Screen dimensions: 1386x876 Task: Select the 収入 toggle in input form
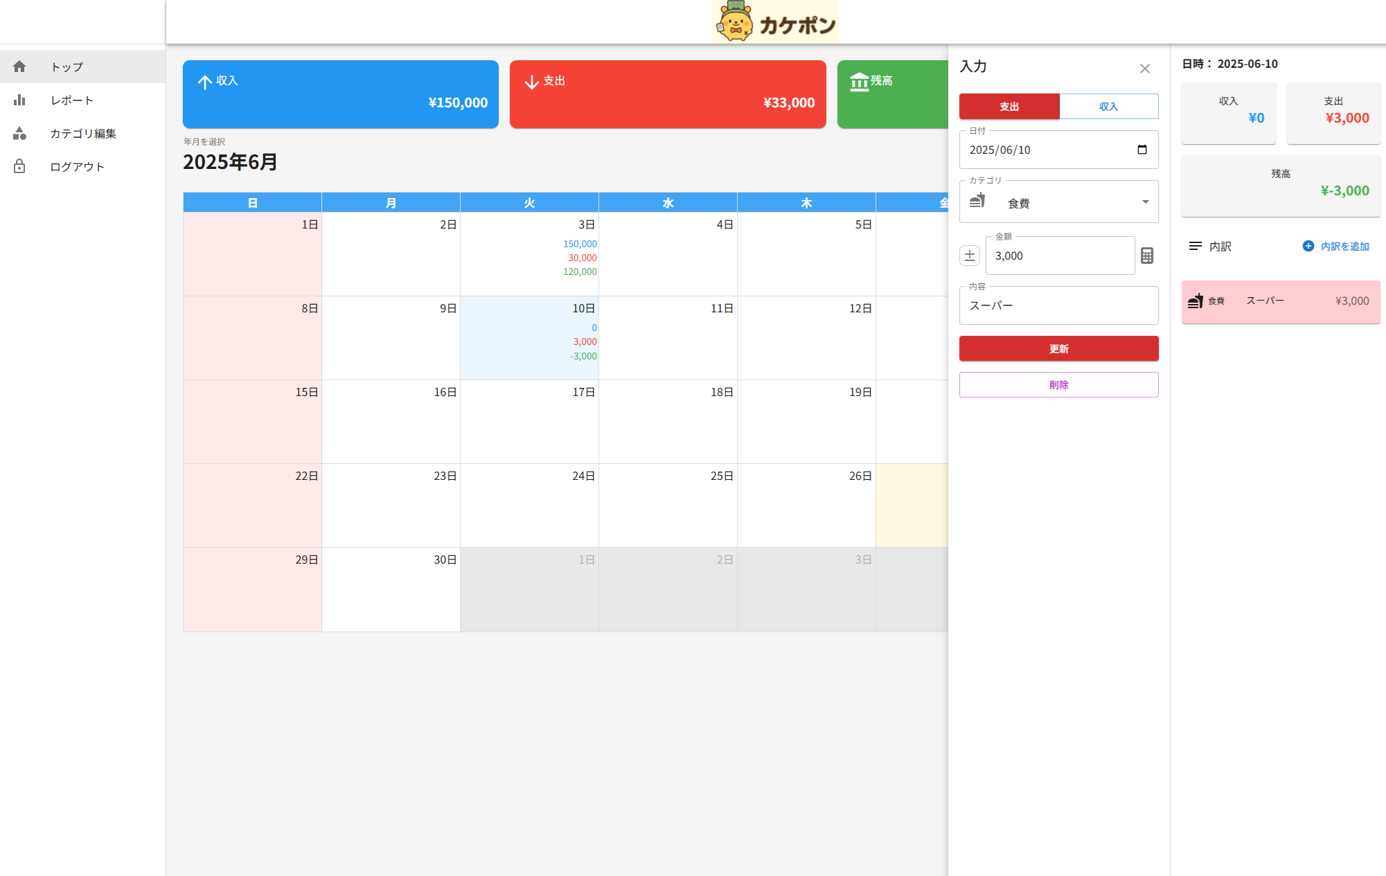[x=1109, y=107]
